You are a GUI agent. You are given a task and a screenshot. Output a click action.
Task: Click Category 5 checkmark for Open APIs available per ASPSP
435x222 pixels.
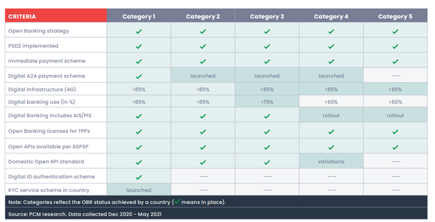[x=396, y=147]
